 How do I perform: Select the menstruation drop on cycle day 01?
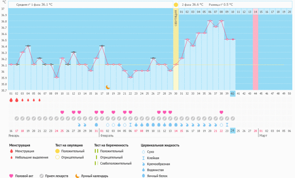point(11,100)
